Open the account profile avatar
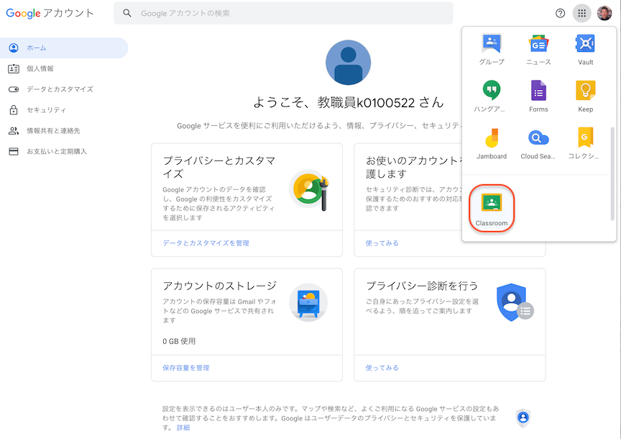This screenshot has height=439, width=621. tap(604, 13)
